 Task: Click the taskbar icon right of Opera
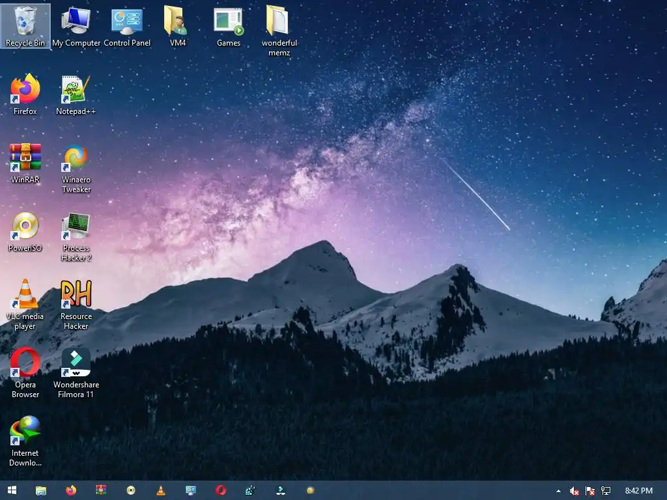(251, 490)
